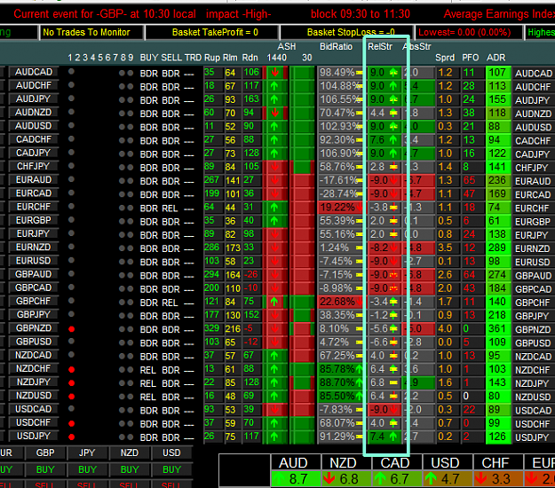Click the PFO column header
The image size is (555, 488).
coord(471,58)
